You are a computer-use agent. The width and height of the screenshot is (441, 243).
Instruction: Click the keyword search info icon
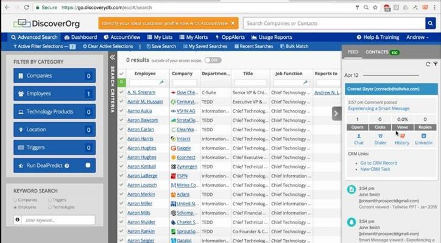pyautogui.click(x=18, y=220)
